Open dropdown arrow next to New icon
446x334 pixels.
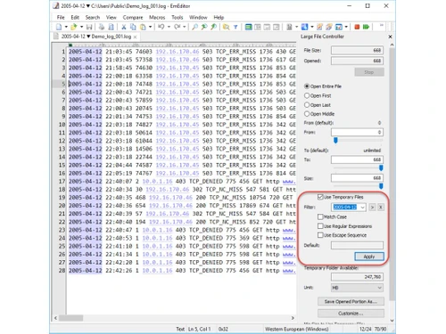coord(66,27)
